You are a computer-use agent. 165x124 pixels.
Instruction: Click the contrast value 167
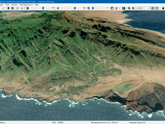point(53,8)
